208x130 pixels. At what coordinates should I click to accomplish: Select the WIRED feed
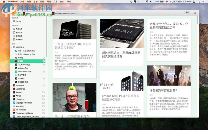(17, 96)
